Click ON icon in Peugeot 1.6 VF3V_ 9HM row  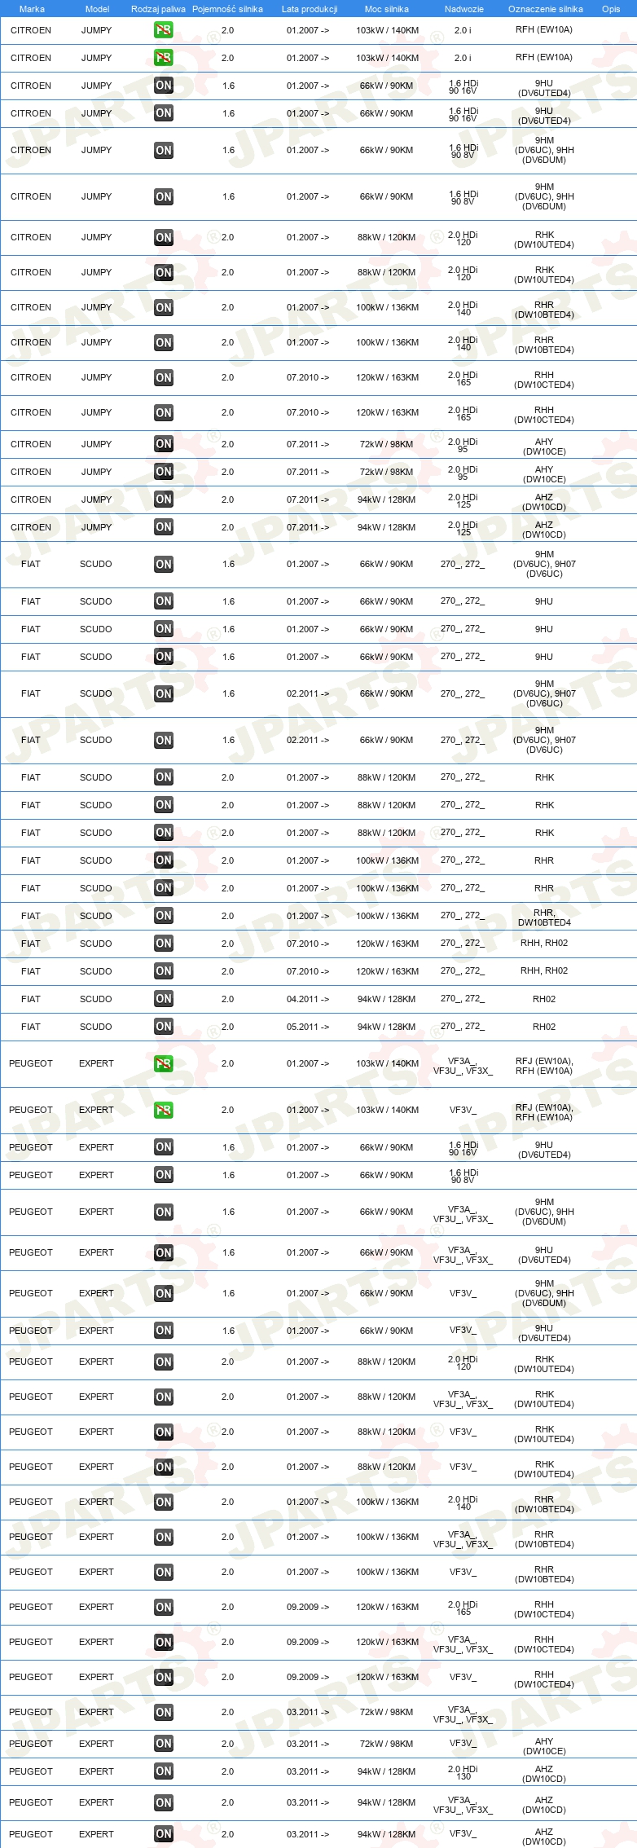164,1293
